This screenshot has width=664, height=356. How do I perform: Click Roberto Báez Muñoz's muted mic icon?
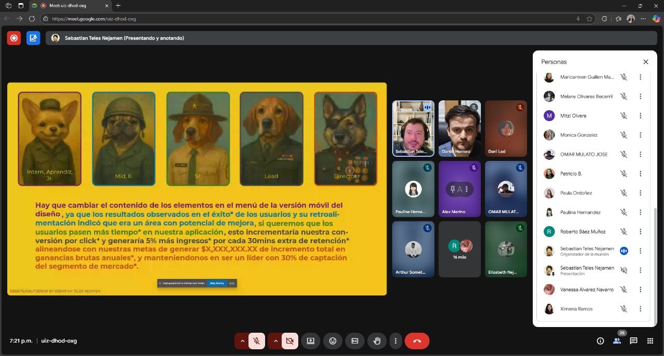coord(624,231)
